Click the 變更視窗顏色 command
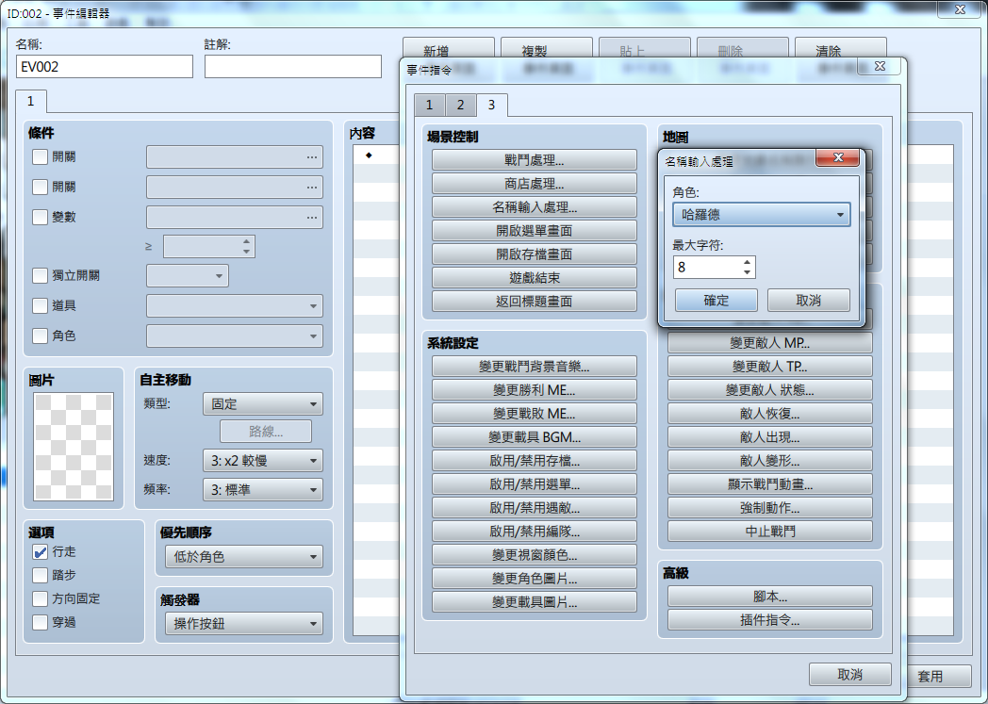The height and width of the screenshot is (704, 988). point(535,555)
